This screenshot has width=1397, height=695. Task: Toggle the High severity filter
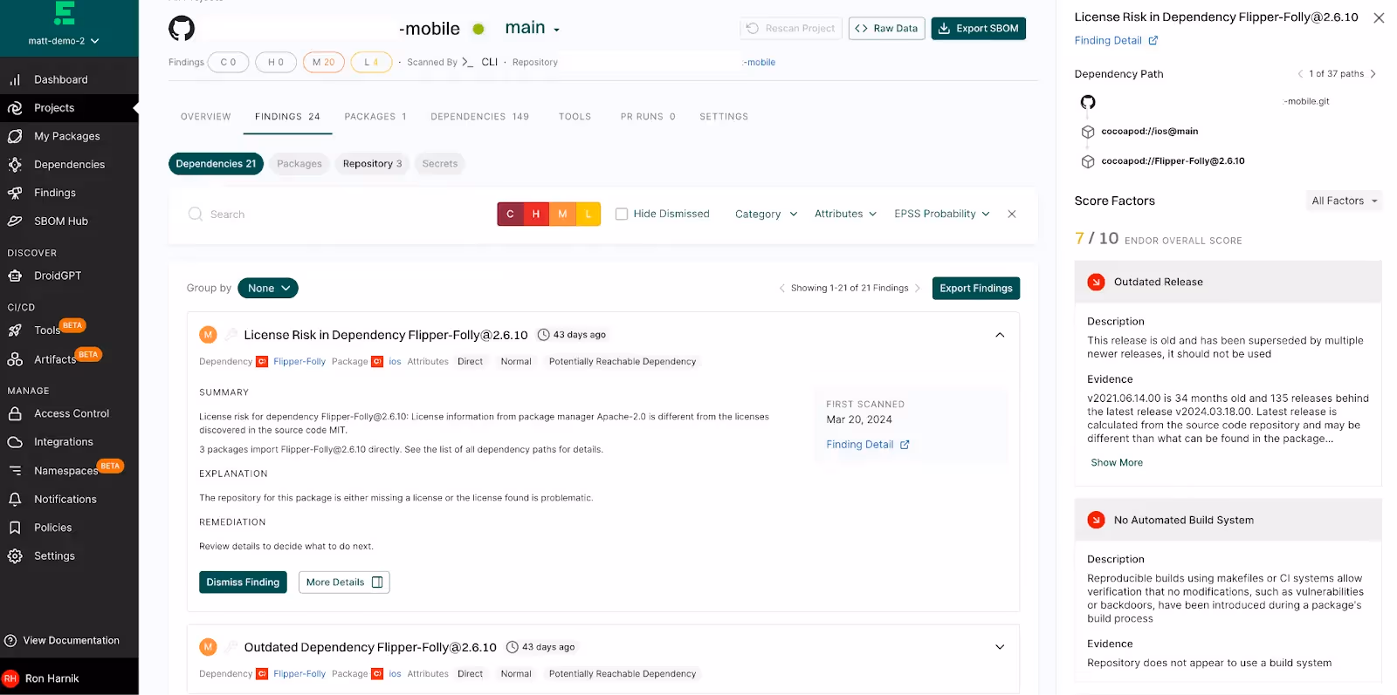[x=536, y=214]
